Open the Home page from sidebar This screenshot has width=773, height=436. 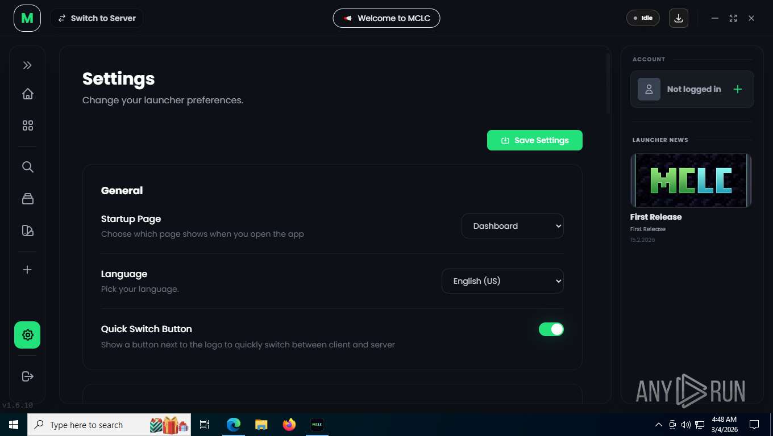[27, 94]
